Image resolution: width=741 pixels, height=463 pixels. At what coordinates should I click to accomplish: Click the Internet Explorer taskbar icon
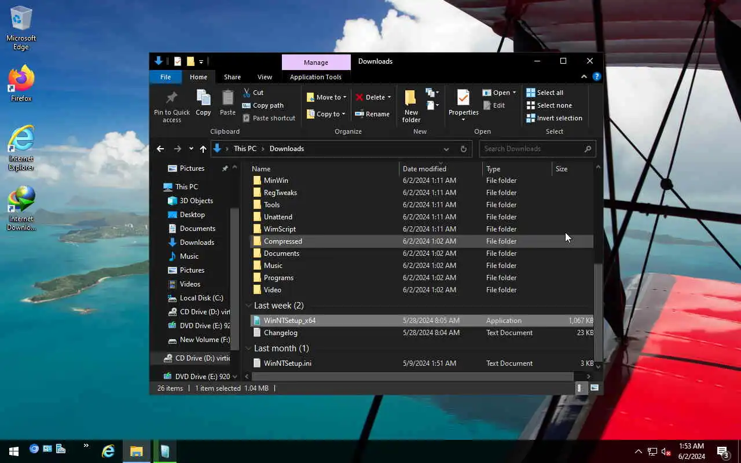tap(108, 451)
